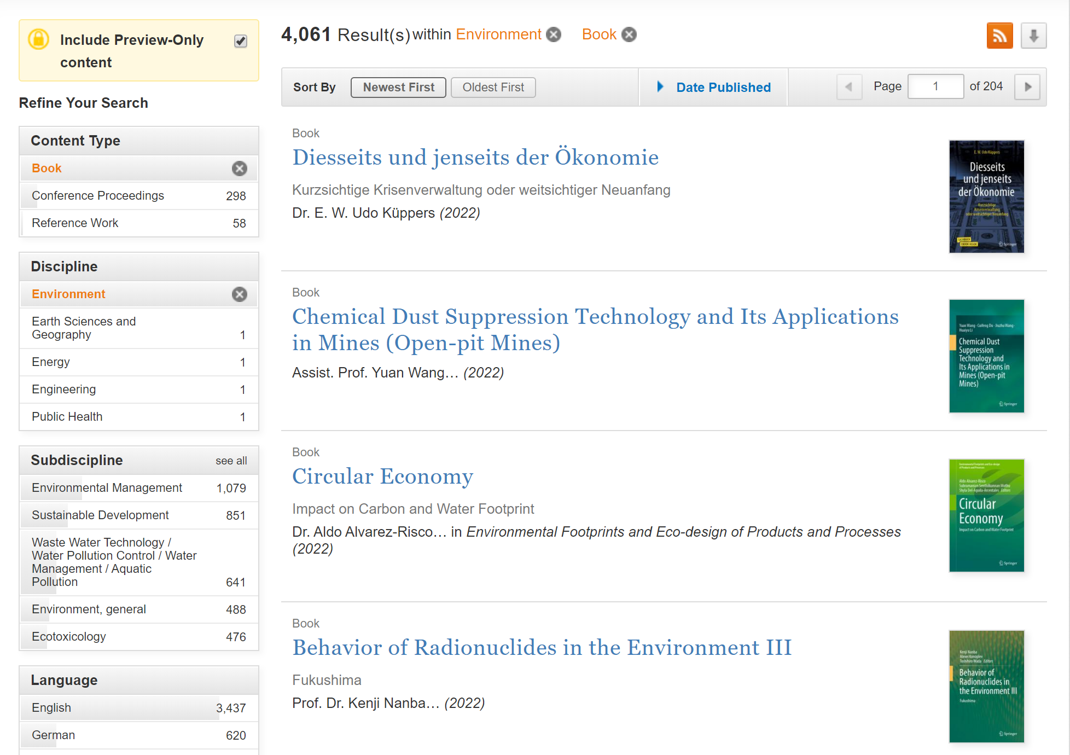The height and width of the screenshot is (755, 1070).
Task: Filter by Environmental Management subdiscipline
Action: tap(107, 488)
